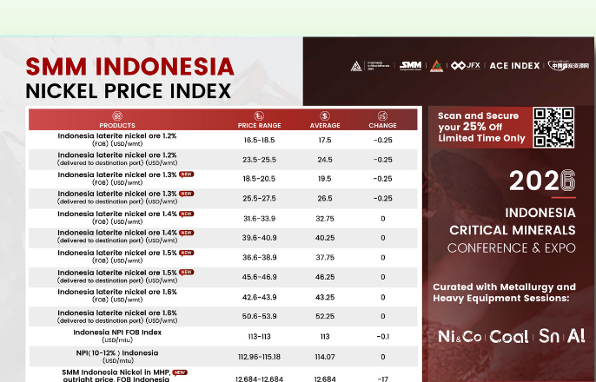Click PRODUCTS column header
The height and width of the screenshot is (382, 596).
tap(117, 125)
